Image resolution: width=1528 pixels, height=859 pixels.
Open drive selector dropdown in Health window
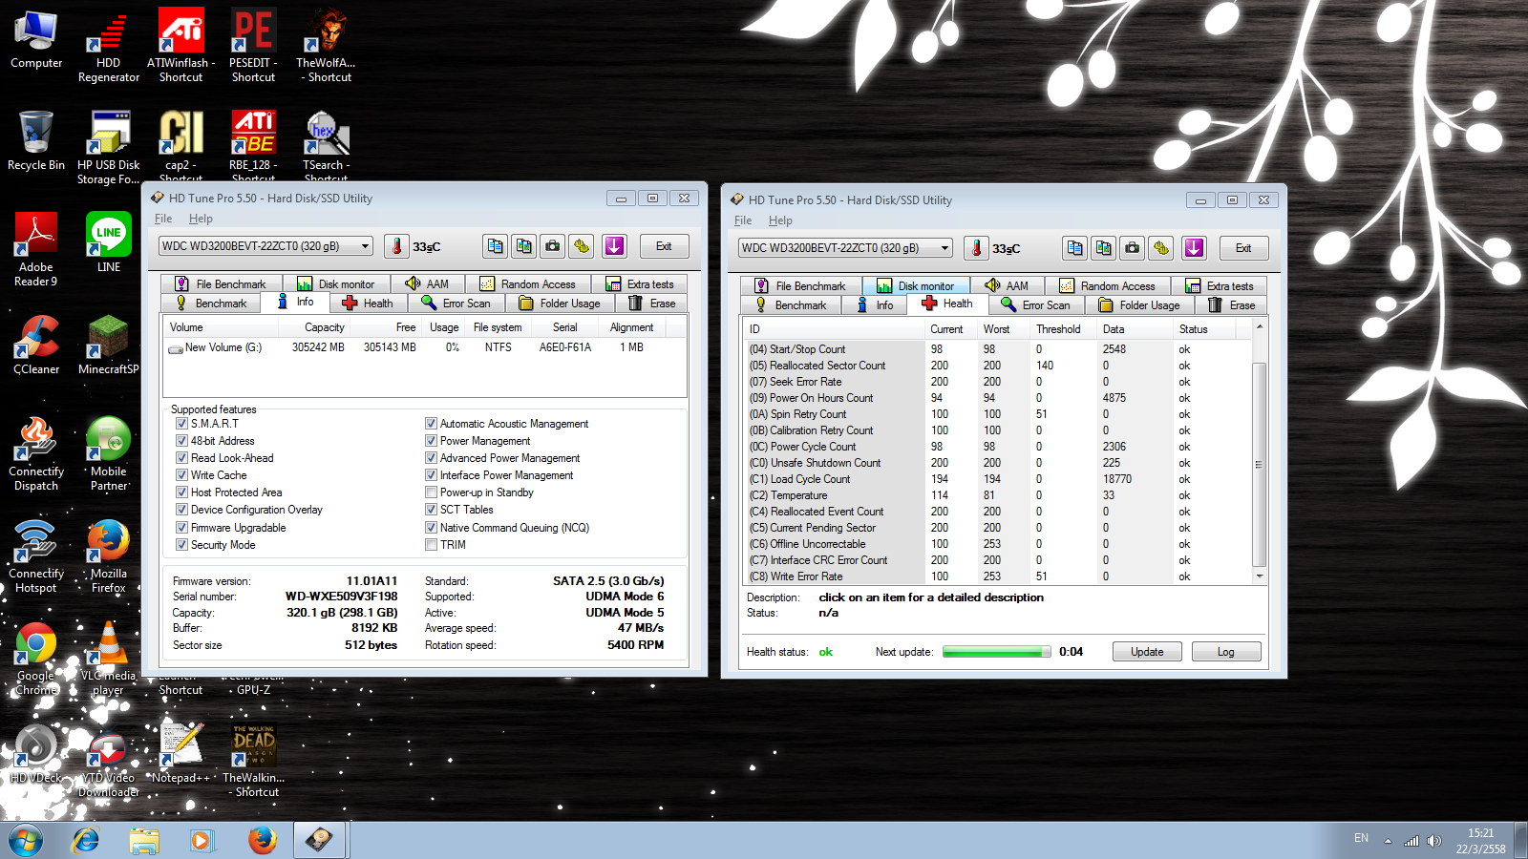click(845, 248)
